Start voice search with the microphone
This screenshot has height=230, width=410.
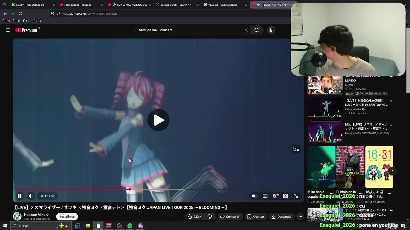(x=271, y=30)
